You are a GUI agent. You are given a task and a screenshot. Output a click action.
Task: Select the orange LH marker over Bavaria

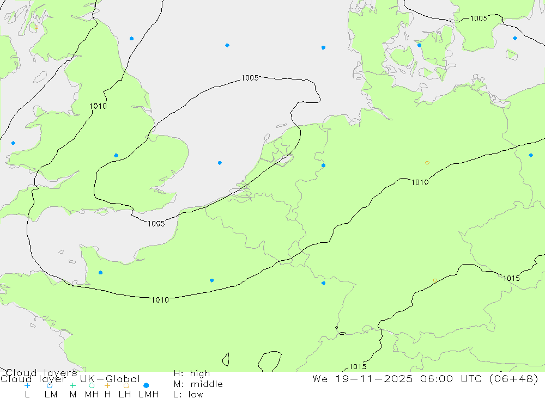435,280
